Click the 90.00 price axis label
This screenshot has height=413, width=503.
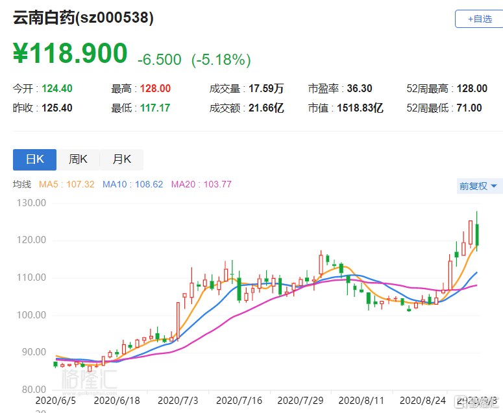34,352
